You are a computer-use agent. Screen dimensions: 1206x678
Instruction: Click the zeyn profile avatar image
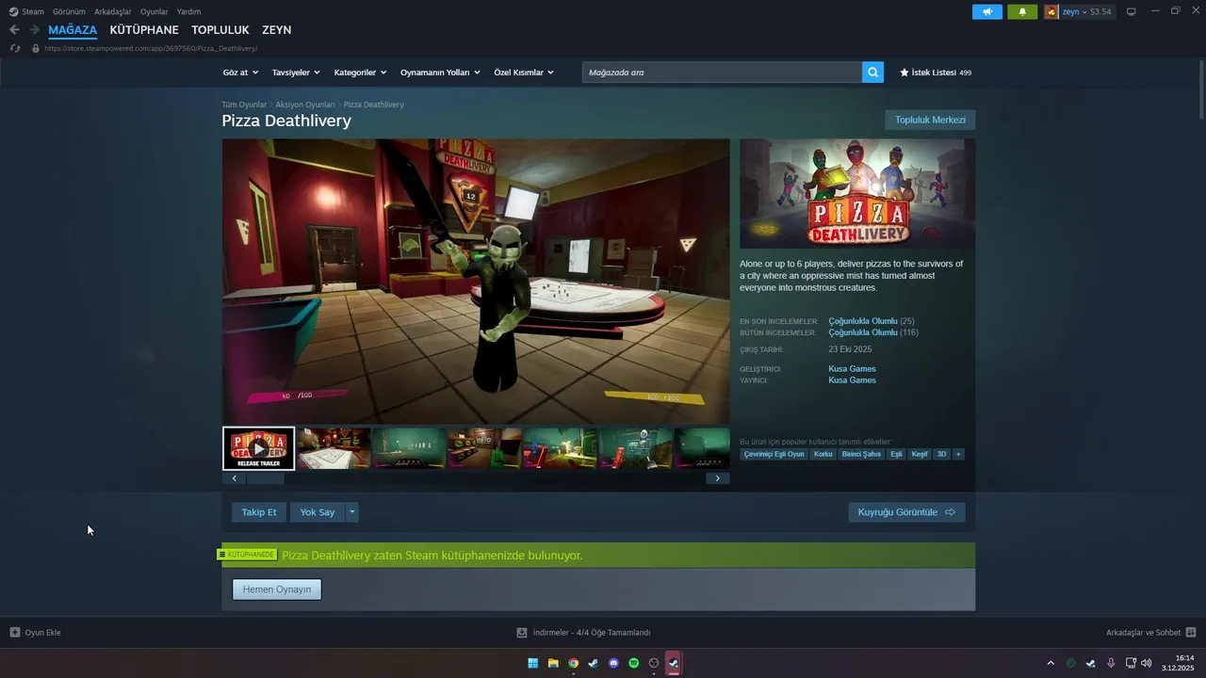tap(1051, 11)
